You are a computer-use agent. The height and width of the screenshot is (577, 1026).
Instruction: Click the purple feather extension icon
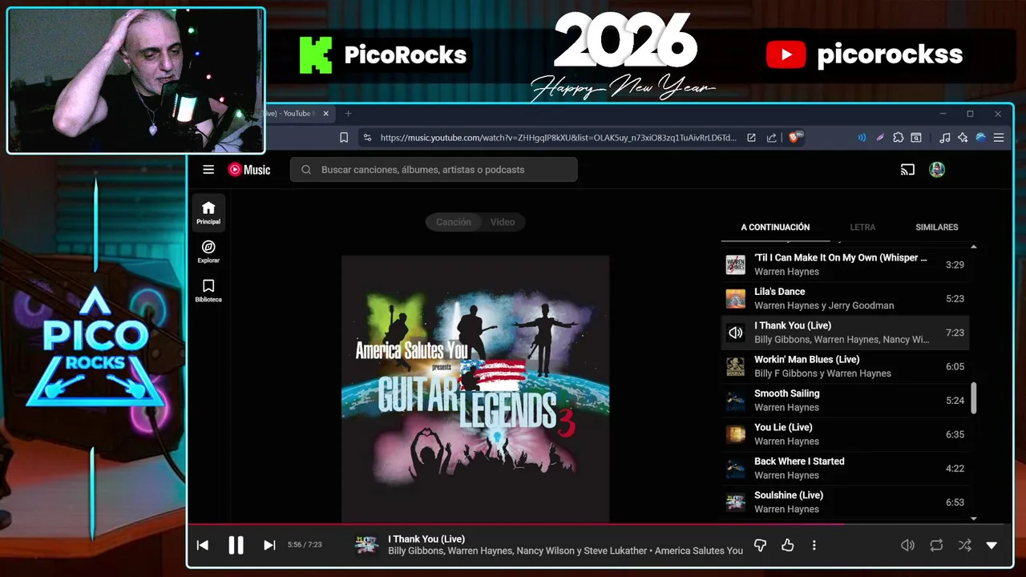click(880, 138)
